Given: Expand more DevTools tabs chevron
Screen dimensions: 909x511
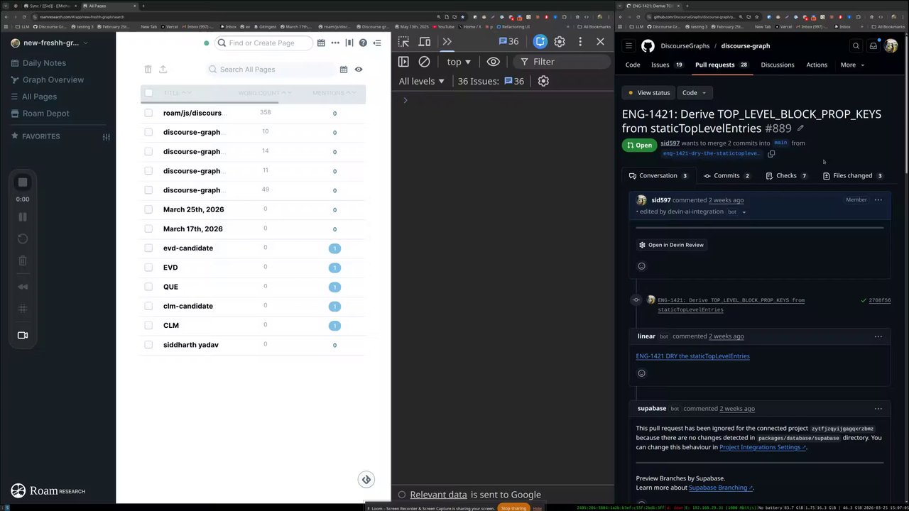Looking at the screenshot, I should tap(447, 42).
